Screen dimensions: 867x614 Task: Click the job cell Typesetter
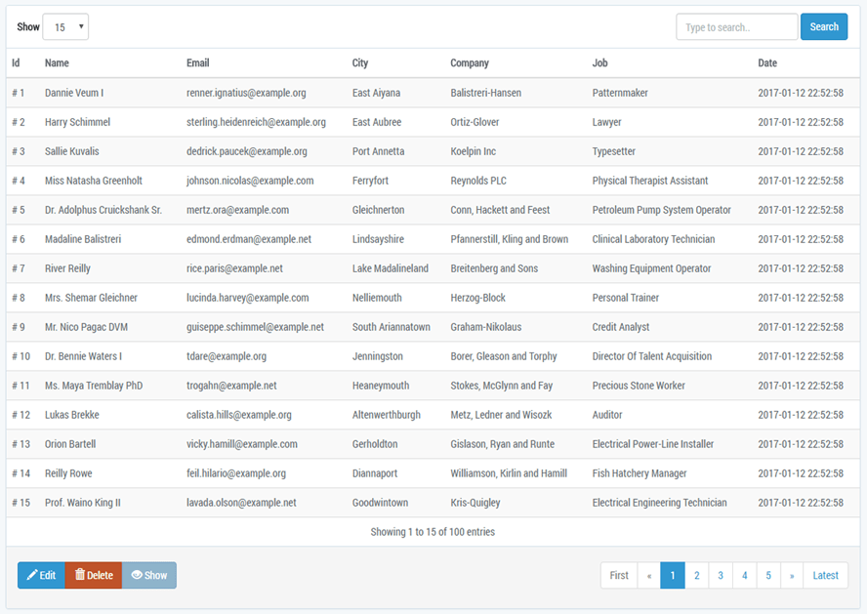pos(614,151)
